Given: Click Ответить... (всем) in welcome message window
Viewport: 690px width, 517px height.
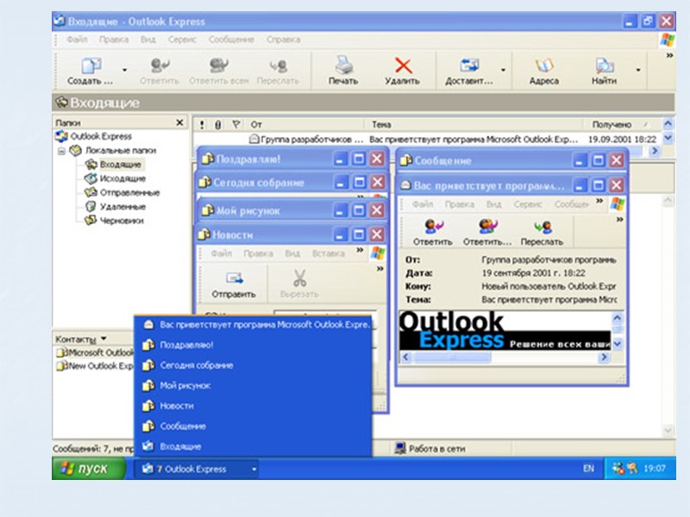Looking at the screenshot, I should (x=487, y=232).
